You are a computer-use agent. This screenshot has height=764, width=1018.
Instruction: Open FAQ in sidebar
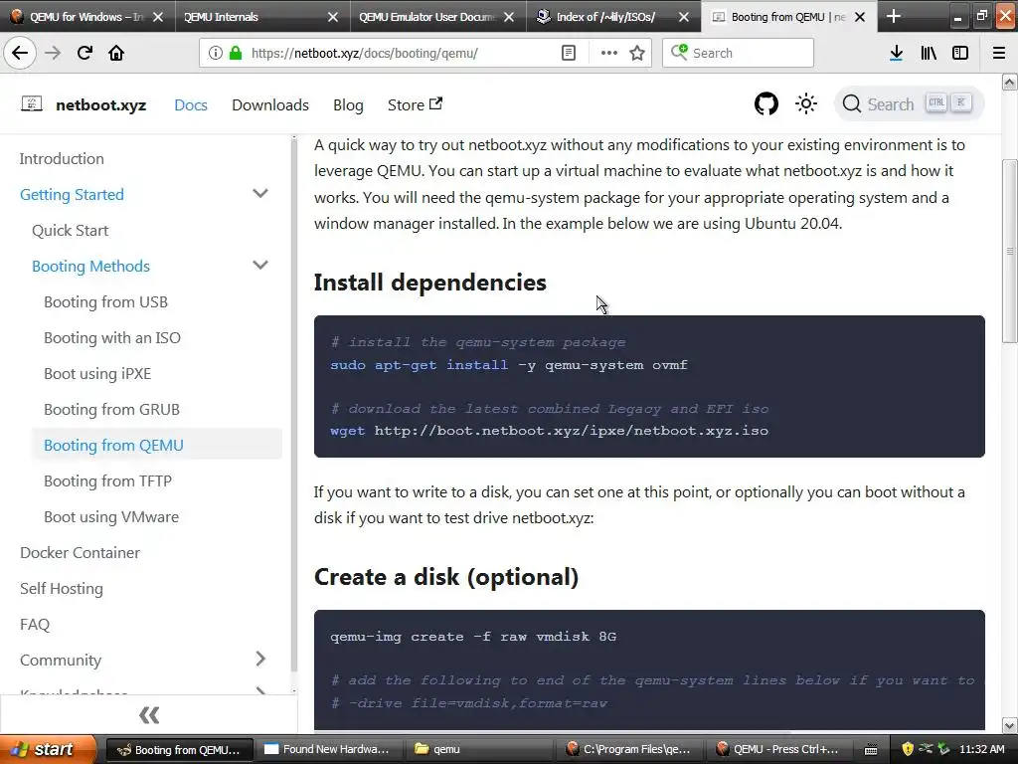35,623
